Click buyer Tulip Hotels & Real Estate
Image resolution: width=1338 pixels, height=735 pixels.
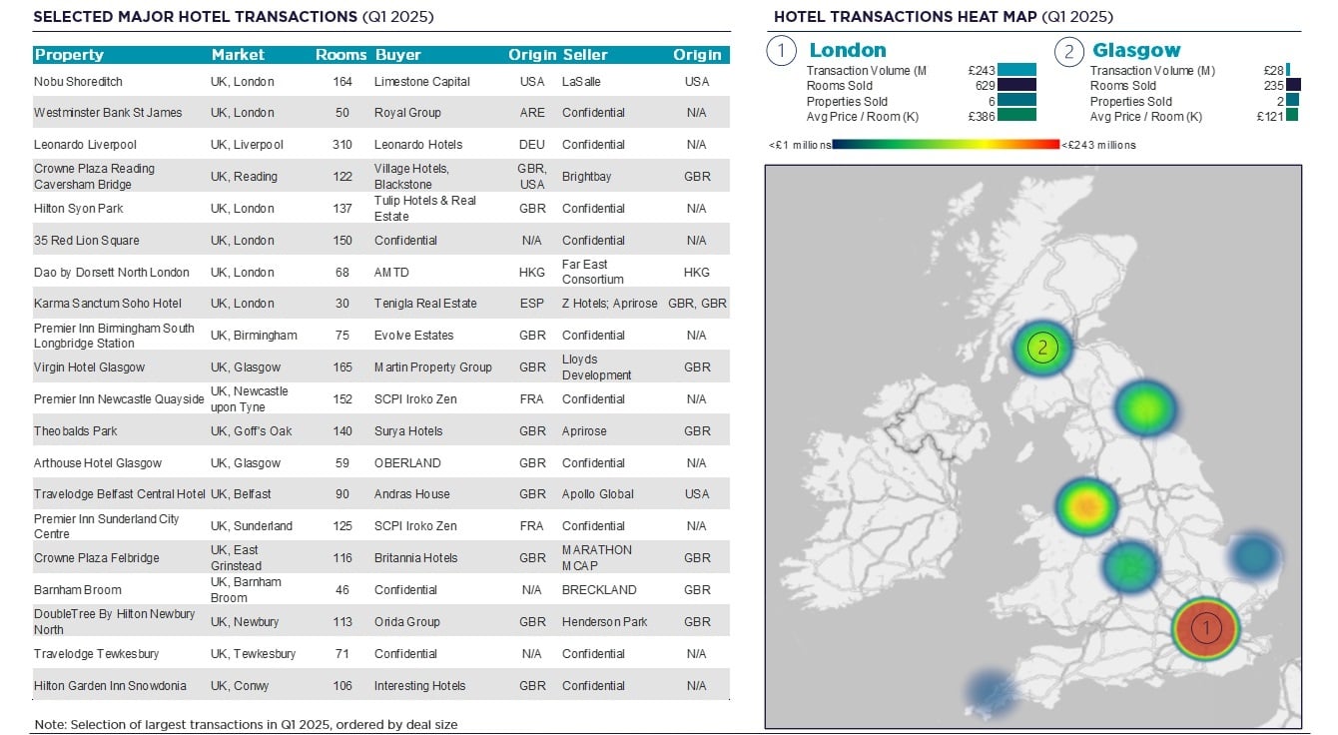pos(425,209)
